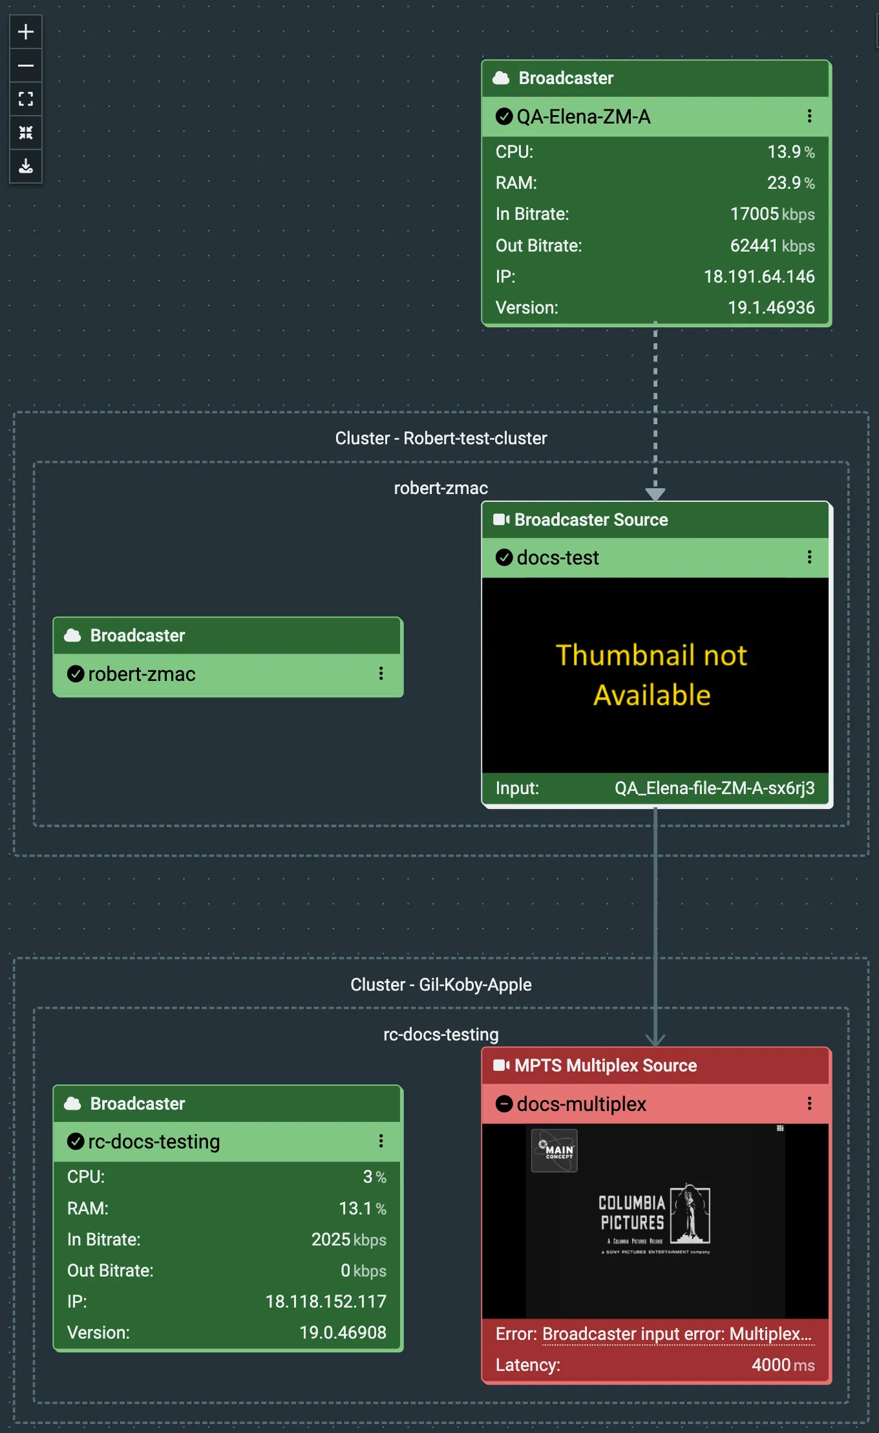Click the IP address 18.118.152.117
This screenshot has width=879, height=1433.
[326, 1301]
